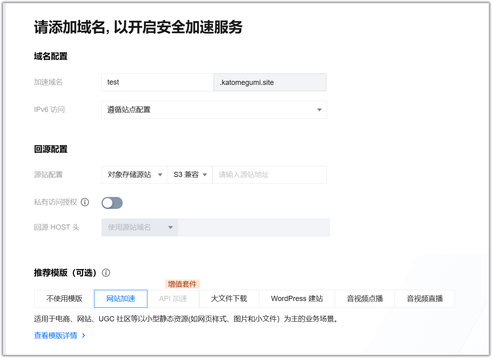This screenshot has width=492, height=358.
Task: Click the .katomegumi.site domain suffix box
Action: pyautogui.click(x=270, y=82)
